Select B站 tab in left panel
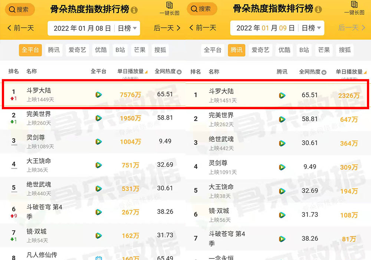Image resolution: width=371 pixels, height=260 pixels. point(120,50)
